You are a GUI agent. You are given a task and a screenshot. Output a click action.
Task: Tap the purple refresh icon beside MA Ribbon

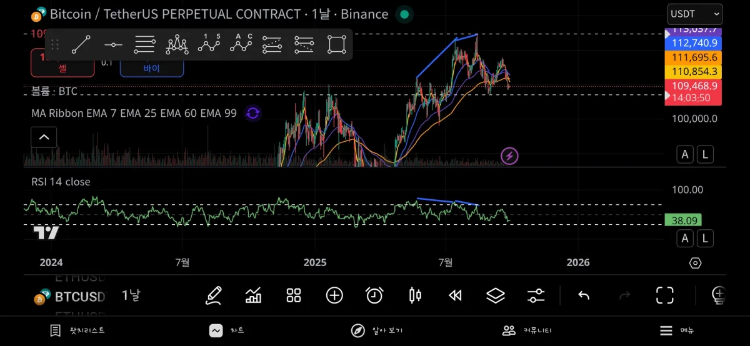pyautogui.click(x=252, y=113)
